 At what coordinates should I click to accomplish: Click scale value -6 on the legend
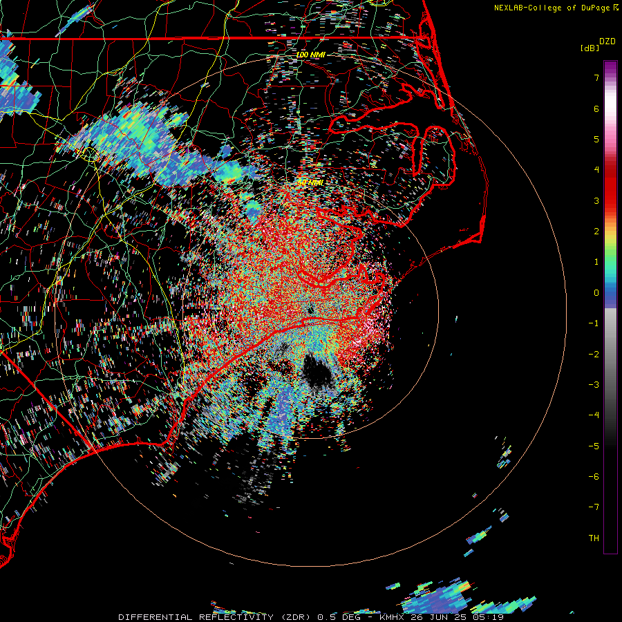[594, 477]
